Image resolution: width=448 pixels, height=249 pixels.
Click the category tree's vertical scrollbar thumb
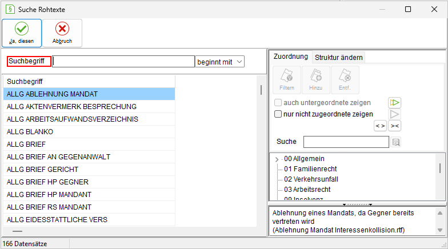(440, 168)
